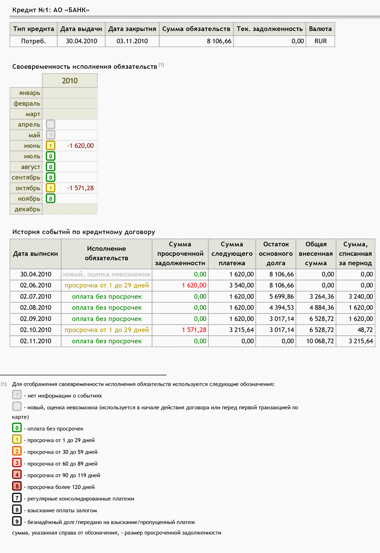Click оплата без просрочек in 02.07.2010 row

107,296
